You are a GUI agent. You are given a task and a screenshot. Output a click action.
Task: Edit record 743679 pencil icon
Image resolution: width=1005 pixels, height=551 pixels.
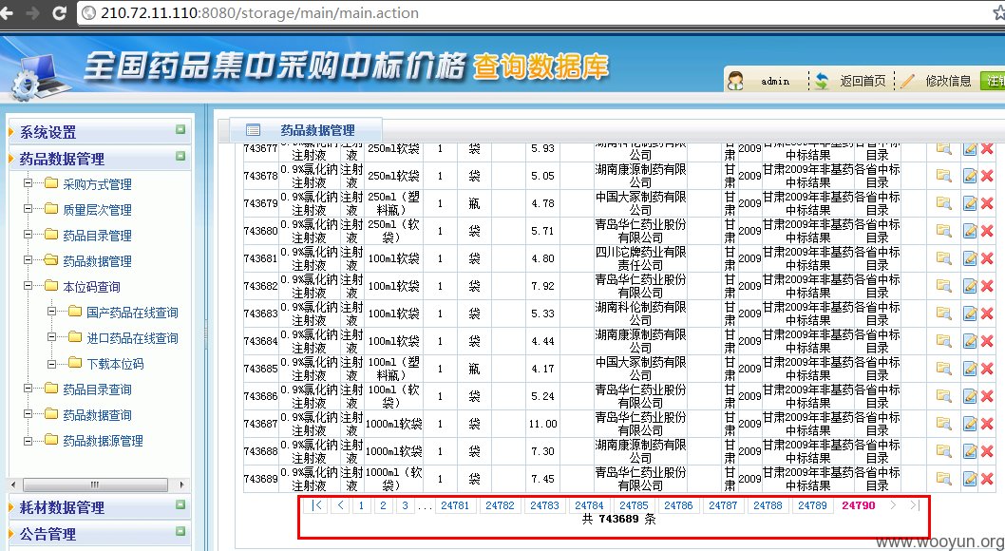[x=970, y=203]
